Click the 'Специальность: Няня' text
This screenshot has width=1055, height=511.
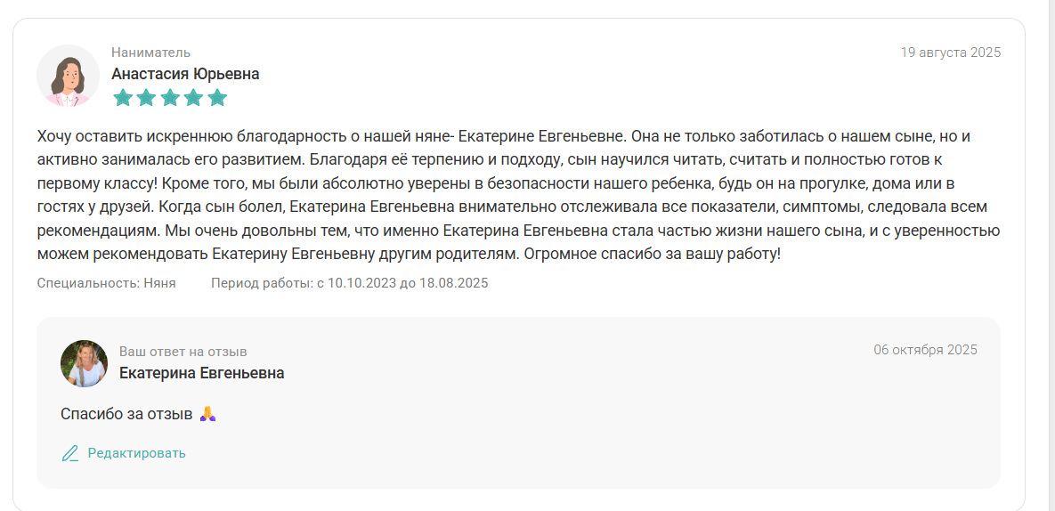point(106,283)
